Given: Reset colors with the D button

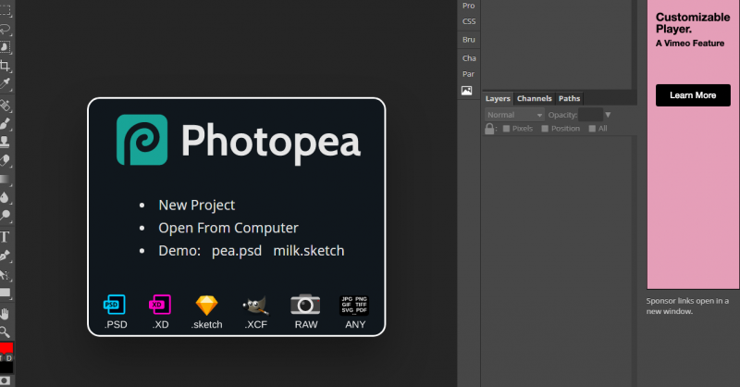Looking at the screenshot, I should [9, 358].
